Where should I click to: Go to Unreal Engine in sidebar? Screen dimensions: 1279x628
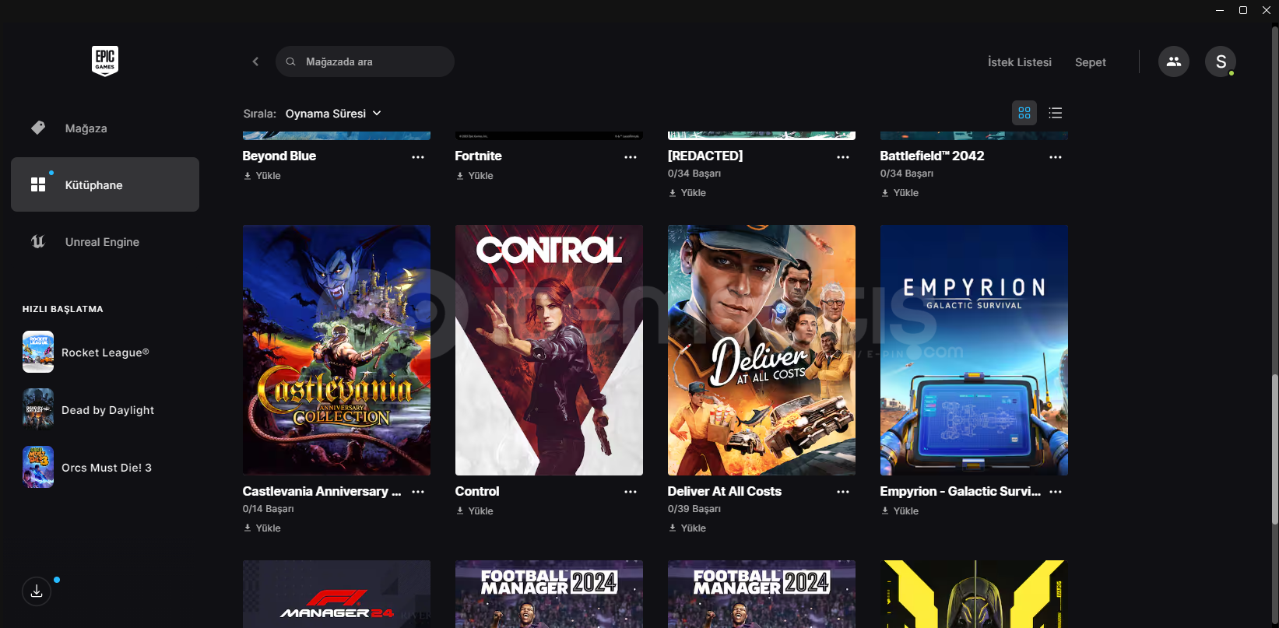(105, 242)
